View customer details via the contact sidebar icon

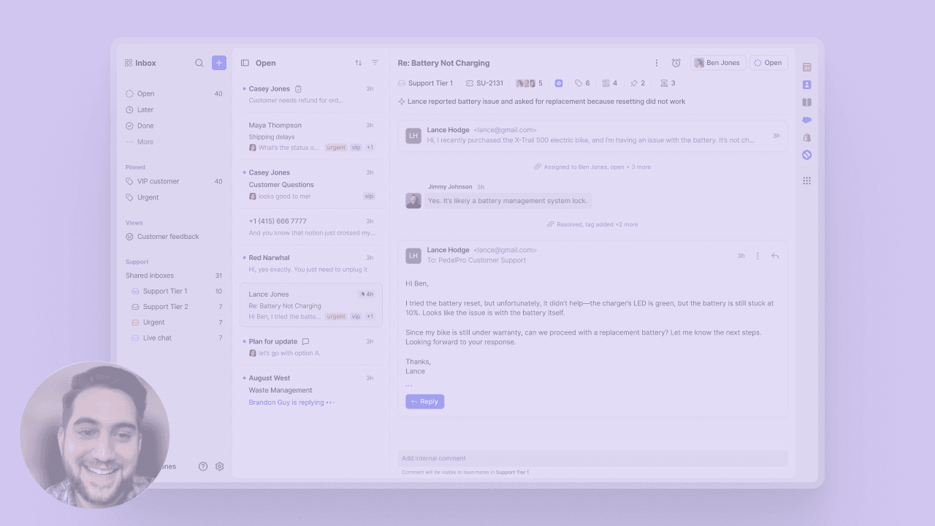tap(806, 84)
